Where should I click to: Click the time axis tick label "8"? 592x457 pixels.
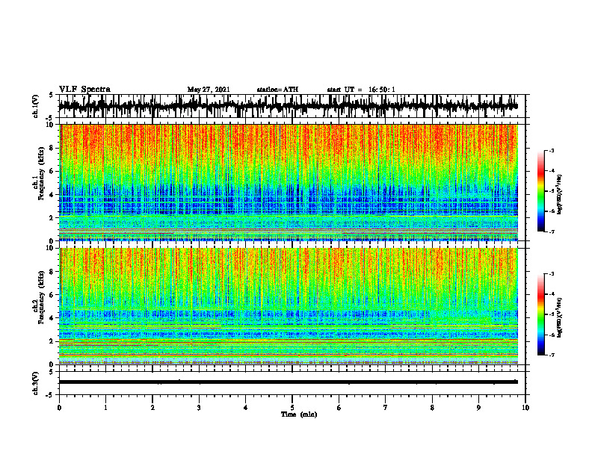click(x=432, y=408)
